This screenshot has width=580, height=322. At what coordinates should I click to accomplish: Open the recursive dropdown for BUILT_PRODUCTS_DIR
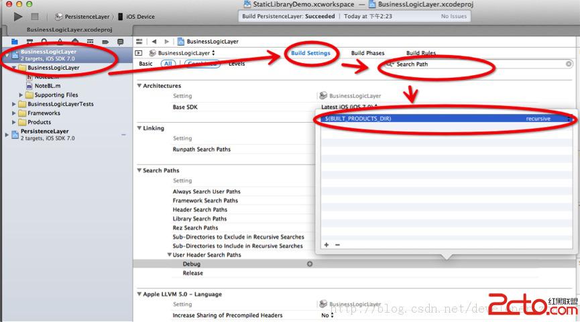point(569,119)
